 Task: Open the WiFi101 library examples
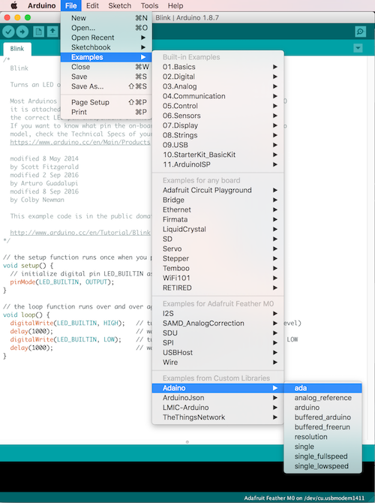(x=218, y=278)
